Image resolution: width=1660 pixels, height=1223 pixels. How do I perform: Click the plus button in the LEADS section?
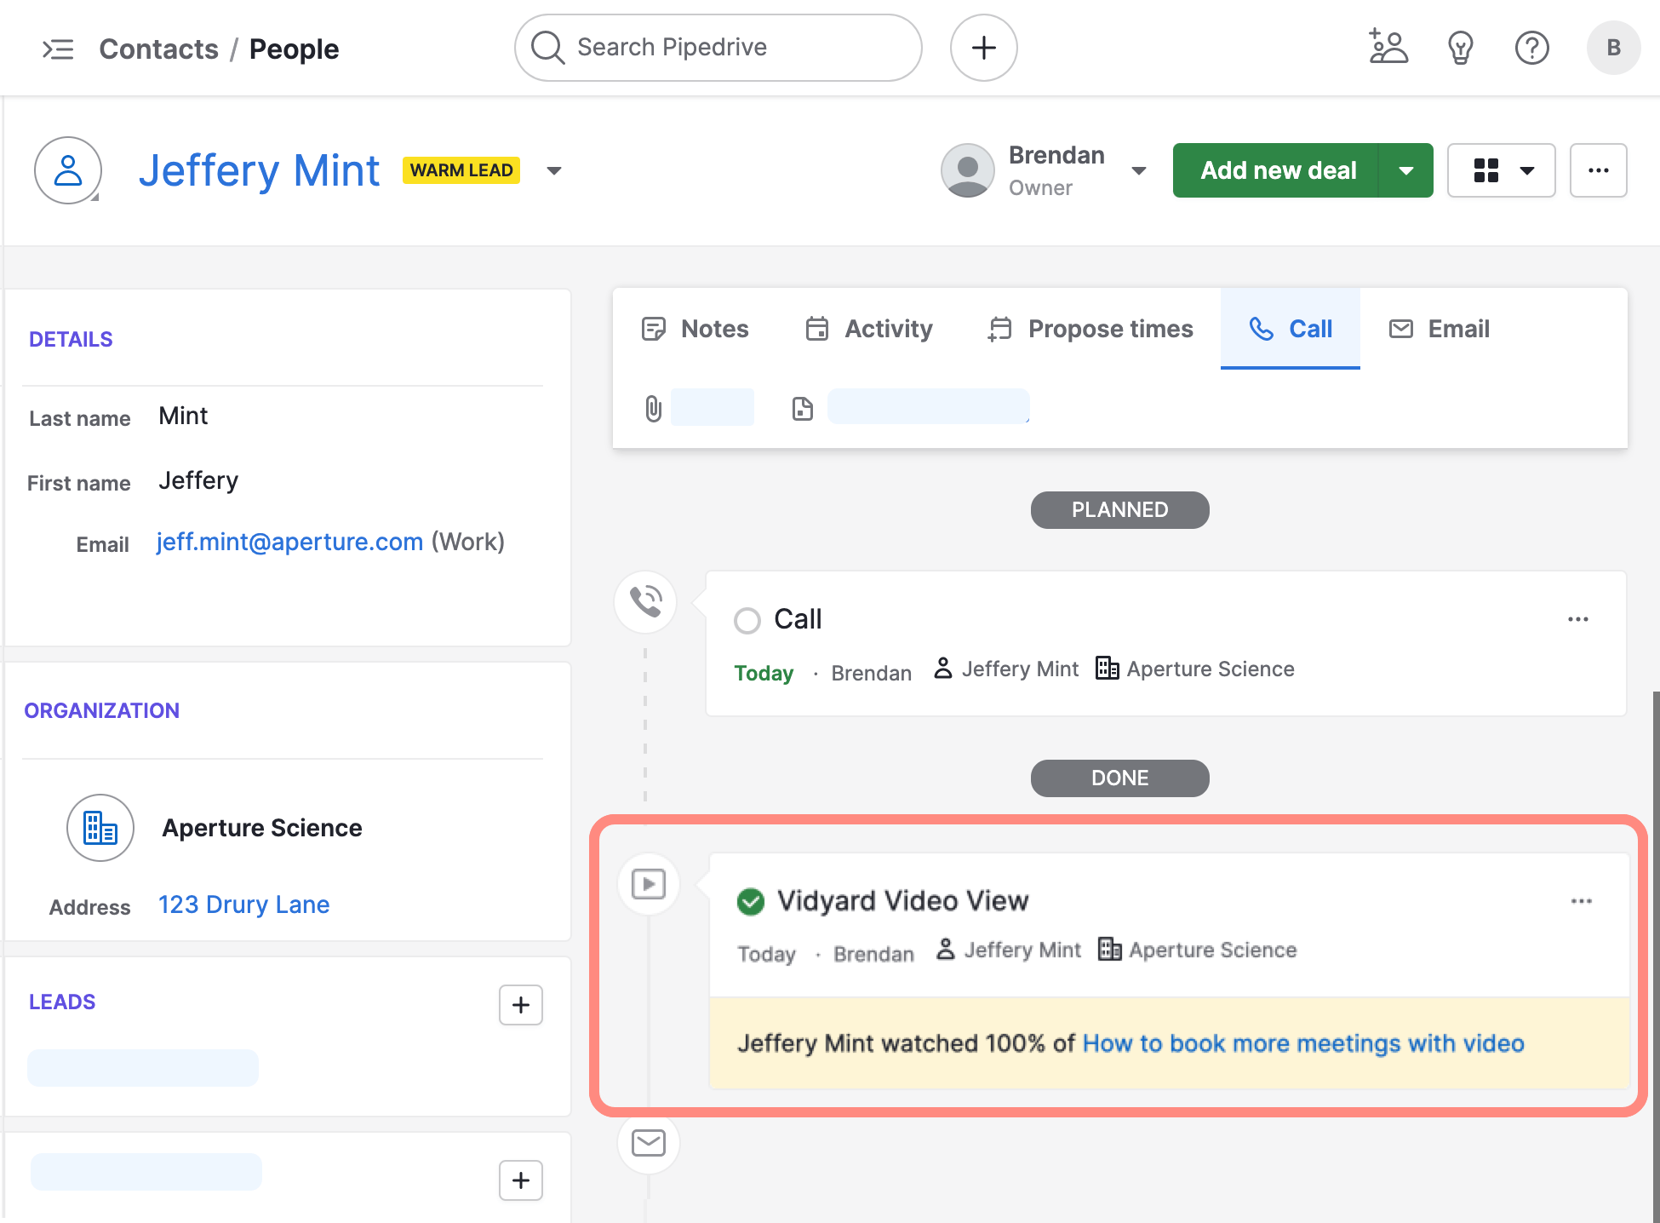[520, 1005]
